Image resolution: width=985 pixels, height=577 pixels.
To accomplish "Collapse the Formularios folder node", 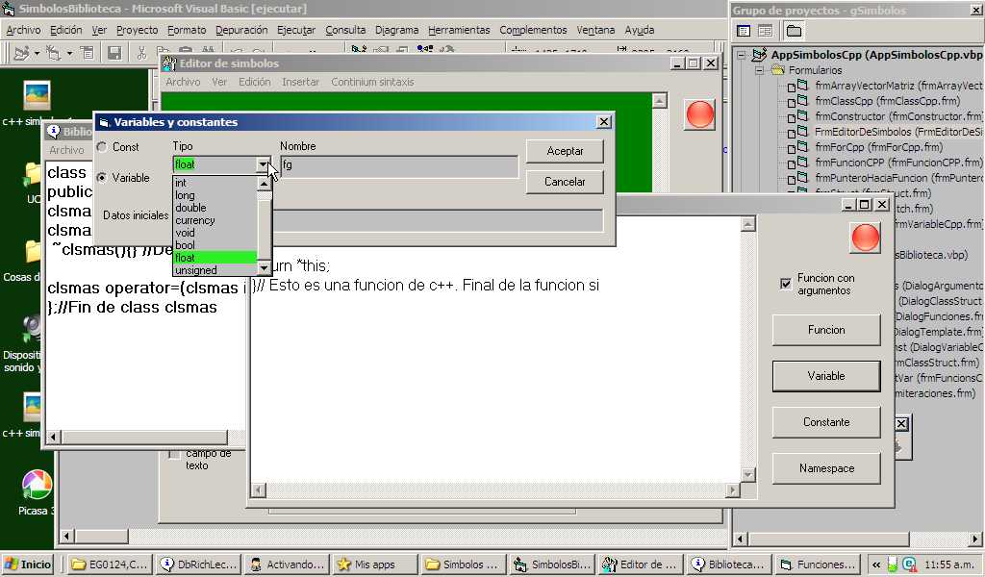I will click(x=760, y=70).
